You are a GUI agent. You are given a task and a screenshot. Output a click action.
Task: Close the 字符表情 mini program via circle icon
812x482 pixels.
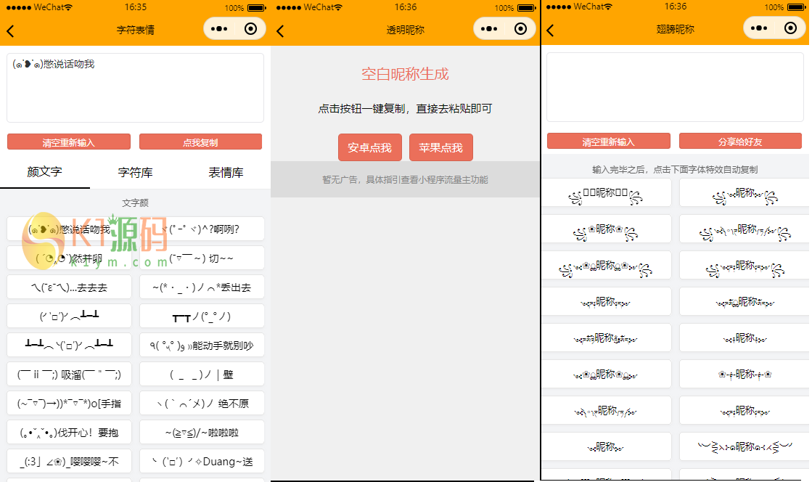point(250,29)
